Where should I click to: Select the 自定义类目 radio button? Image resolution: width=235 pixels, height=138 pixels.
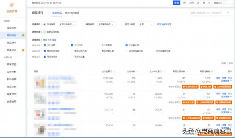point(123,24)
